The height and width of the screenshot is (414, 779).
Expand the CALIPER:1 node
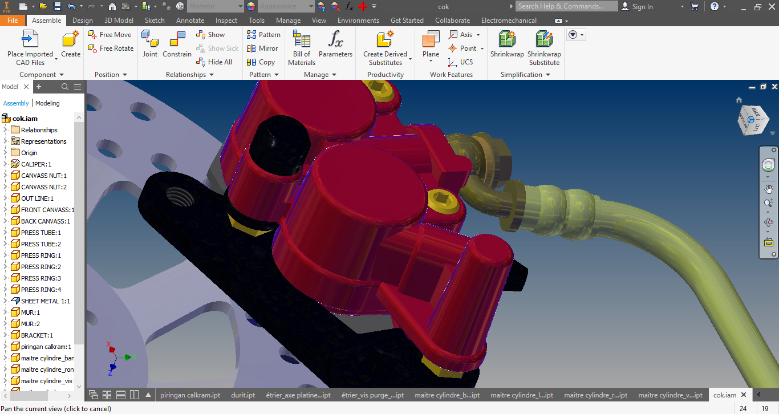coord(5,164)
